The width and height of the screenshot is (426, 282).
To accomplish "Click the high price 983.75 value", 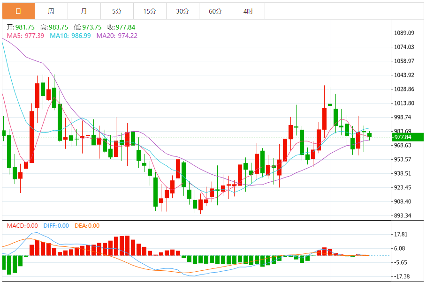I will (59, 27).
